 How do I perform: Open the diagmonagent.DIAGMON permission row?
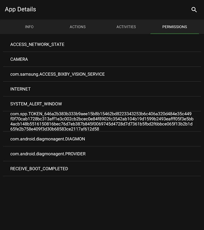(48, 139)
